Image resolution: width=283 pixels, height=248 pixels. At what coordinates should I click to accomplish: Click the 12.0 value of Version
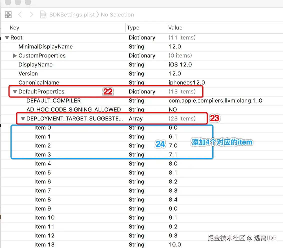click(175, 73)
